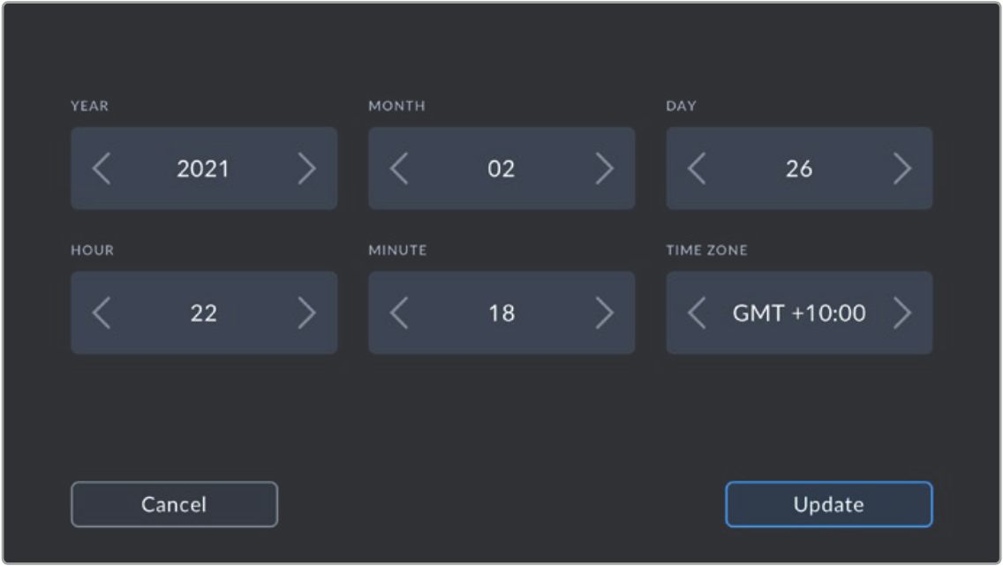Lower the day using the left chevron
Image resolution: width=1003 pixels, height=566 pixels.
(x=697, y=169)
